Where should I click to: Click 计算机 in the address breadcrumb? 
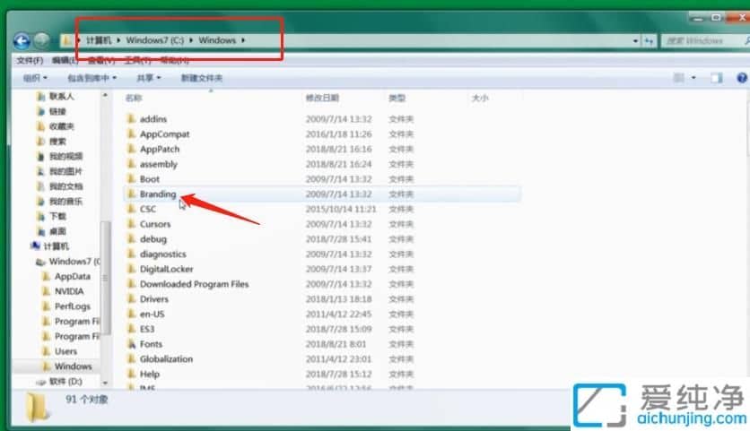(x=99, y=40)
